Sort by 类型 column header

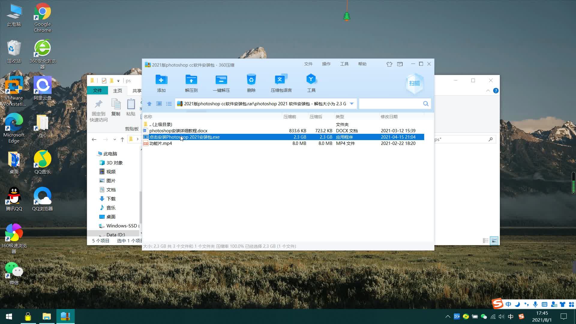(357, 117)
